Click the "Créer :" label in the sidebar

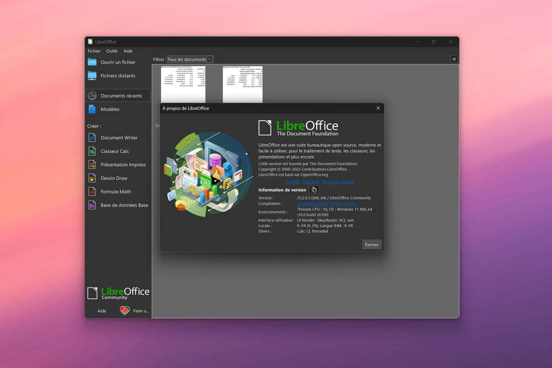click(x=94, y=126)
